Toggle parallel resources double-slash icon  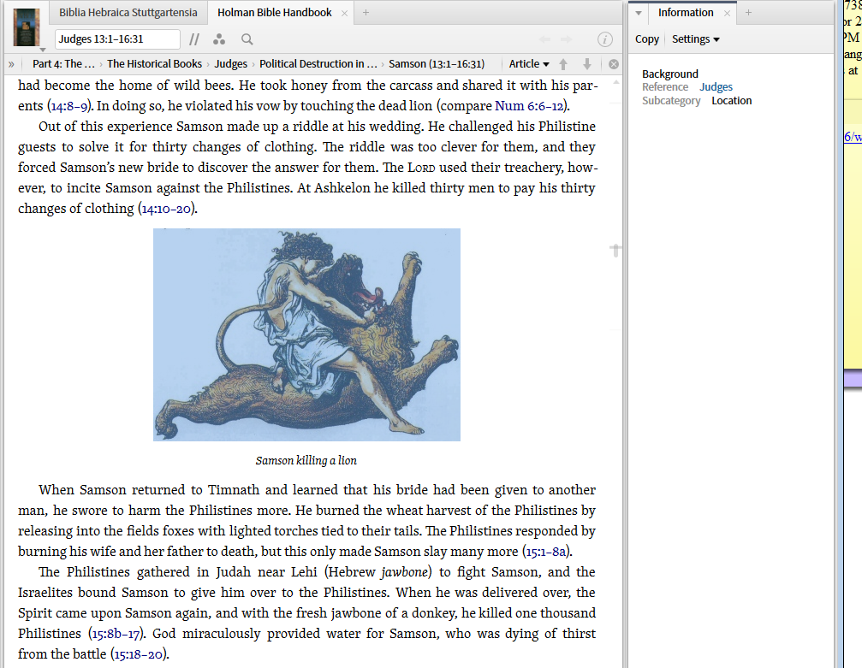194,39
